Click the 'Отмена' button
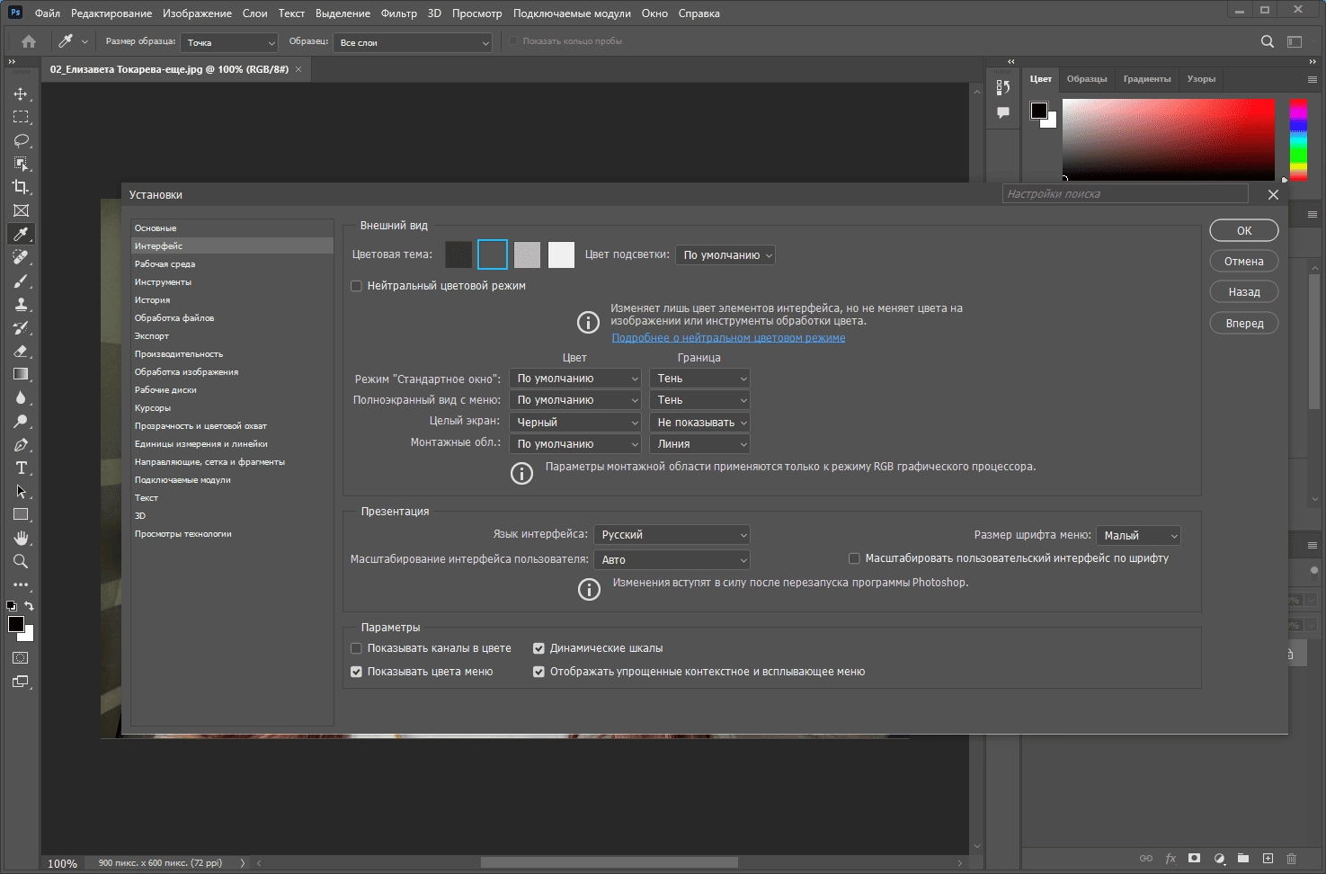 click(x=1244, y=262)
